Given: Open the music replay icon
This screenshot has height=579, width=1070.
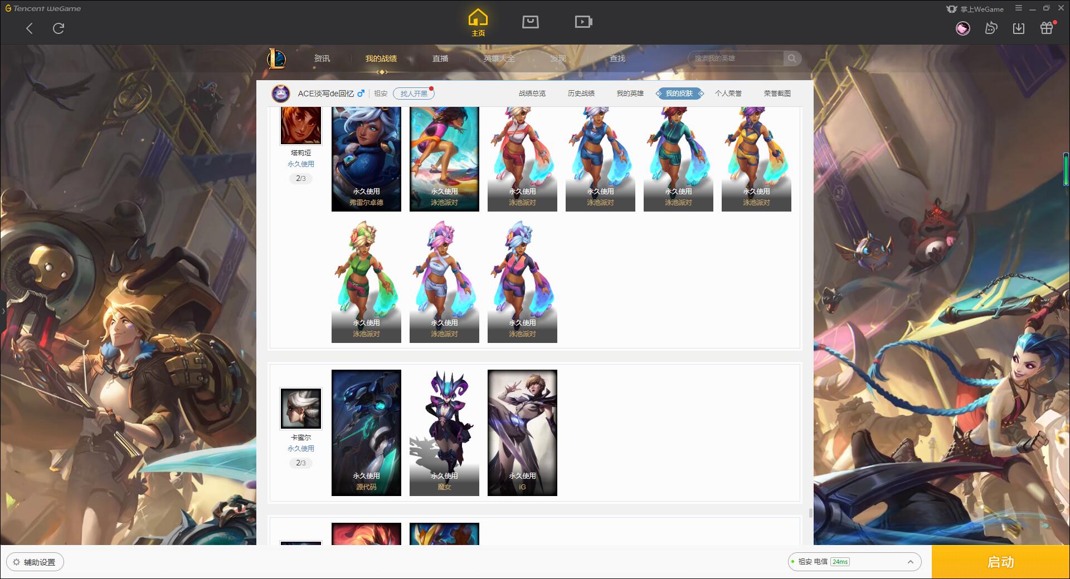Looking at the screenshot, I should 991,28.
